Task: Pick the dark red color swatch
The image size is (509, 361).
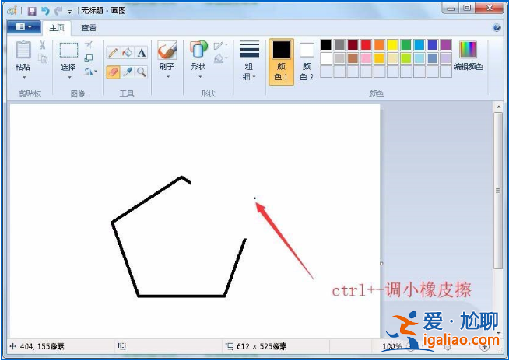Action: coord(353,45)
